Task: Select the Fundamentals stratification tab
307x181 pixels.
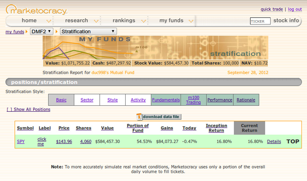Action: [x=166, y=100]
